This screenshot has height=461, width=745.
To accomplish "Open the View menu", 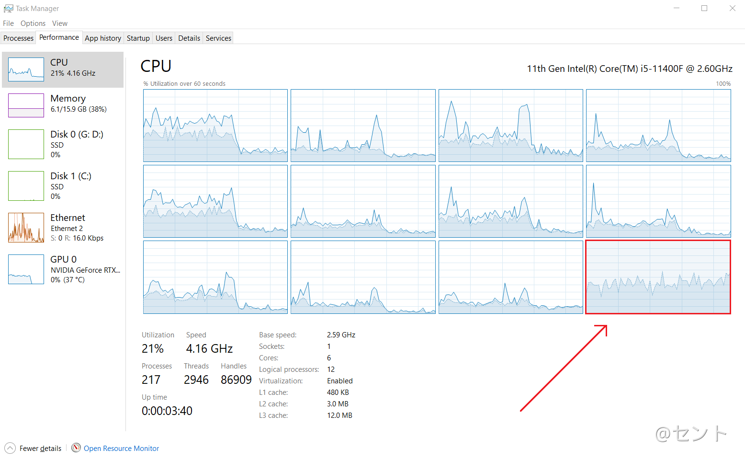I will click(x=60, y=23).
